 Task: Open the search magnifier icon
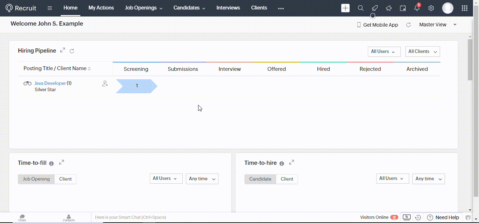coord(360,8)
